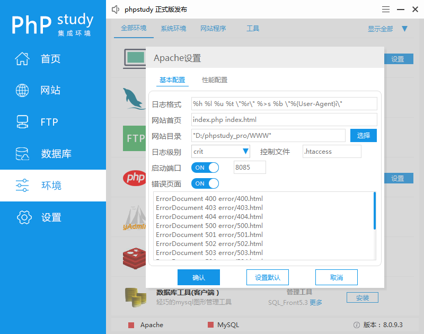Click the 网站首页 input field
424x334 pixels.
[284, 119]
